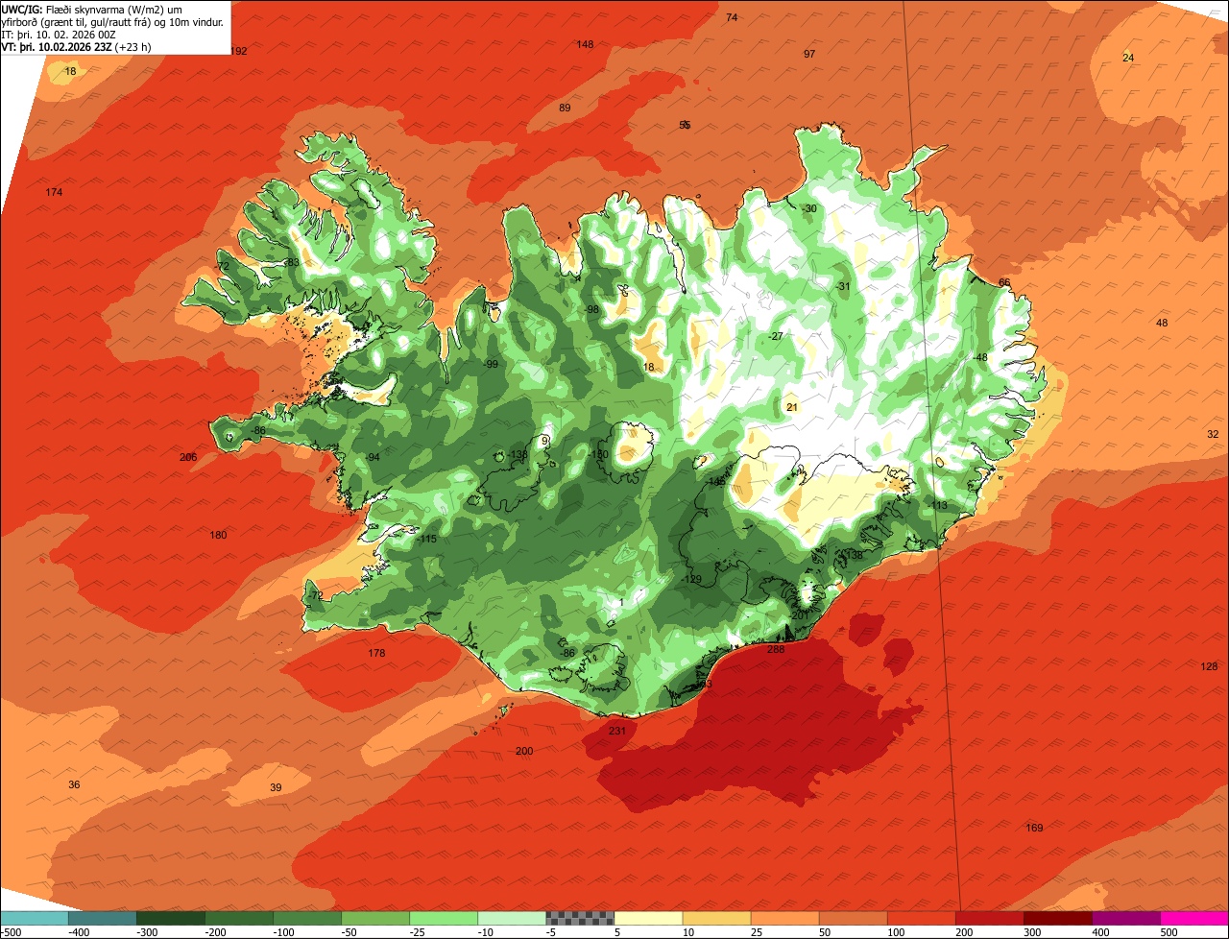1229x939 pixels.
Task: Click the map value -115 in southwest Iceland
Action: click(427, 539)
